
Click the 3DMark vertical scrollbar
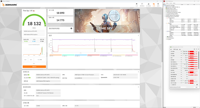pos(162,34)
